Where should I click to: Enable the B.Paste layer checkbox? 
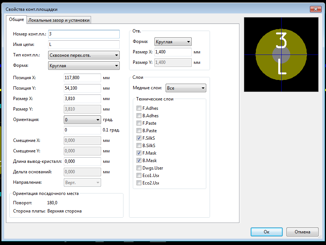(139, 131)
